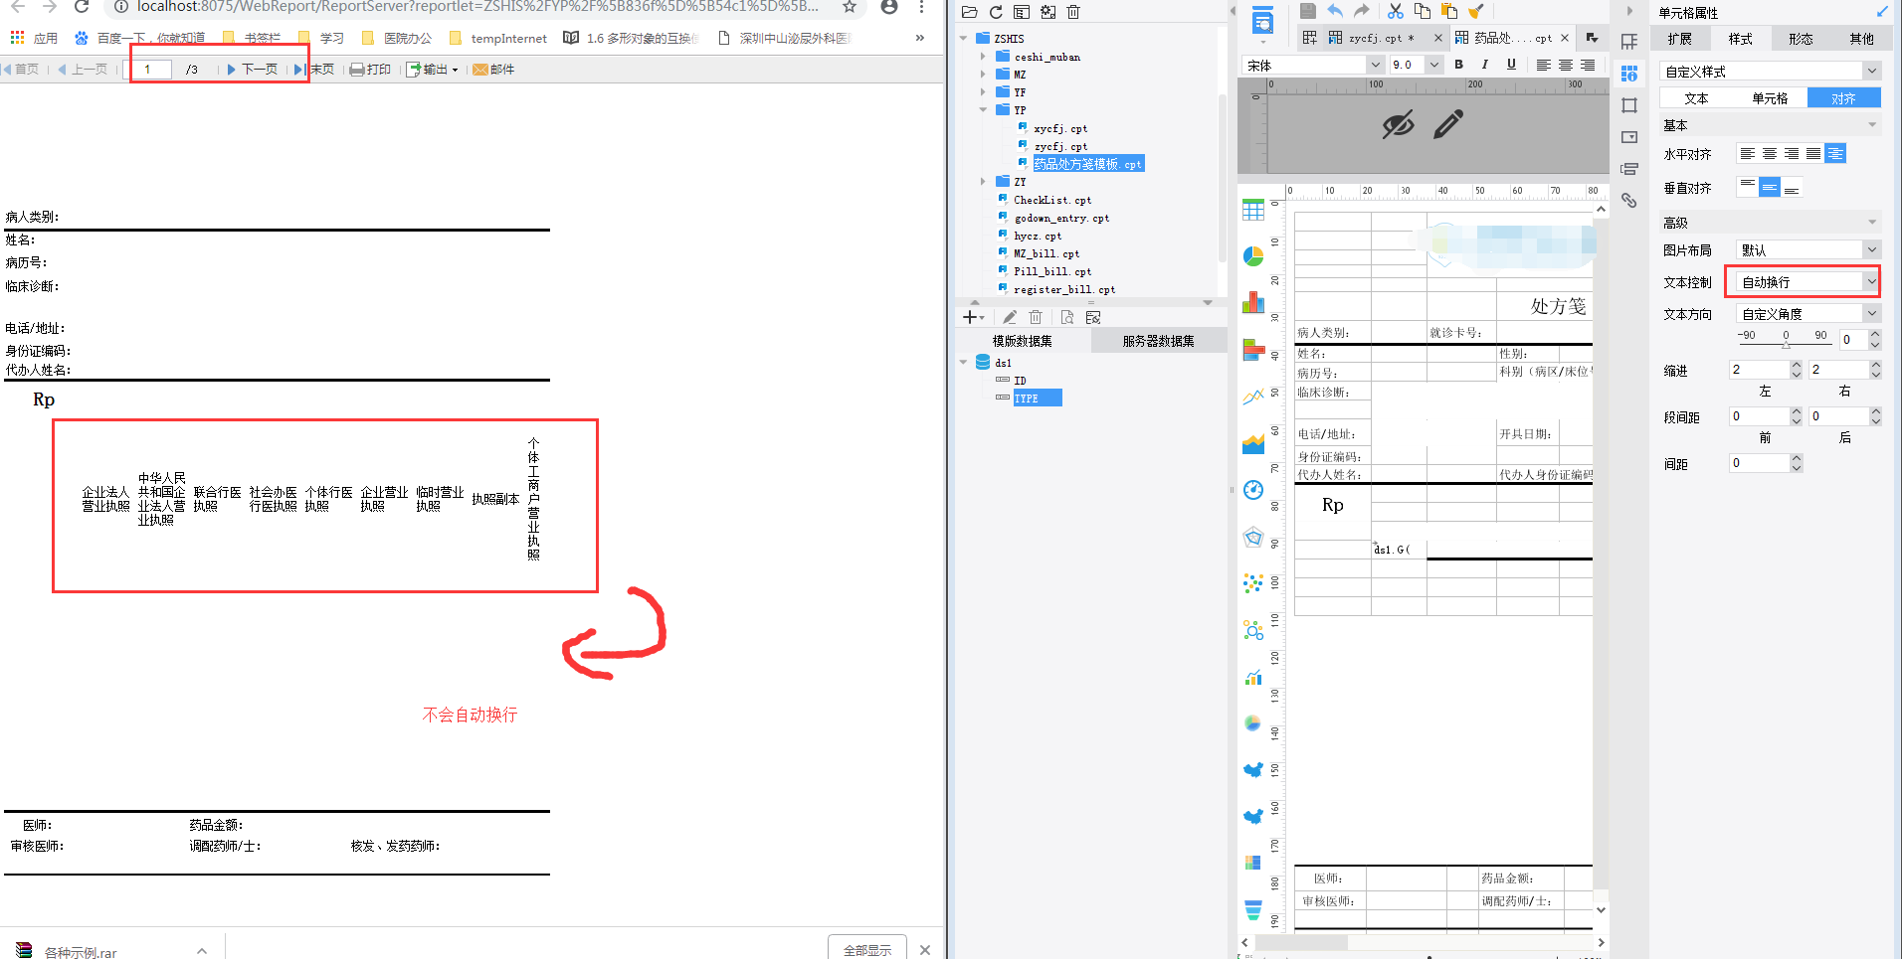Screen dimensions: 1902x959
Task: Set horizontal alignment to distributed (last option)
Action: 1835,154
